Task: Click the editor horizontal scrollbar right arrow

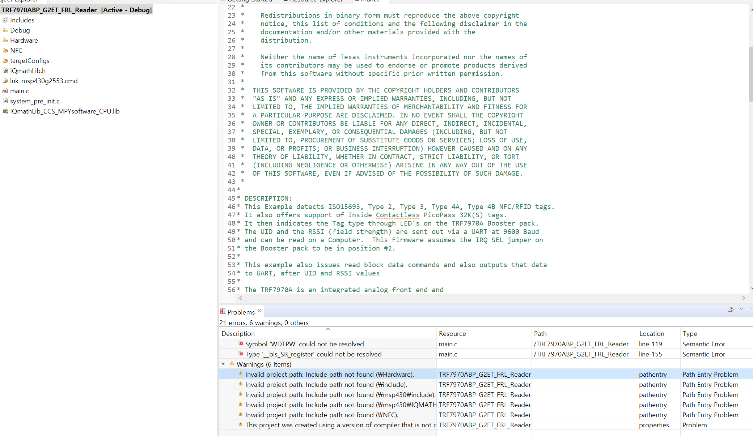Action: point(744,298)
